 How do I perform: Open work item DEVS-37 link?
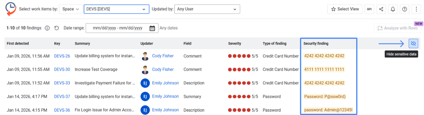[x=62, y=96]
